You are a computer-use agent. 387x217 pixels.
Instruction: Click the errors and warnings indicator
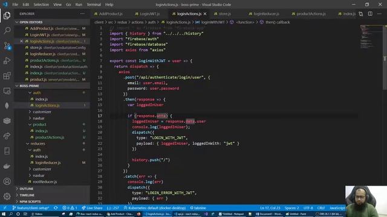tap(70, 208)
